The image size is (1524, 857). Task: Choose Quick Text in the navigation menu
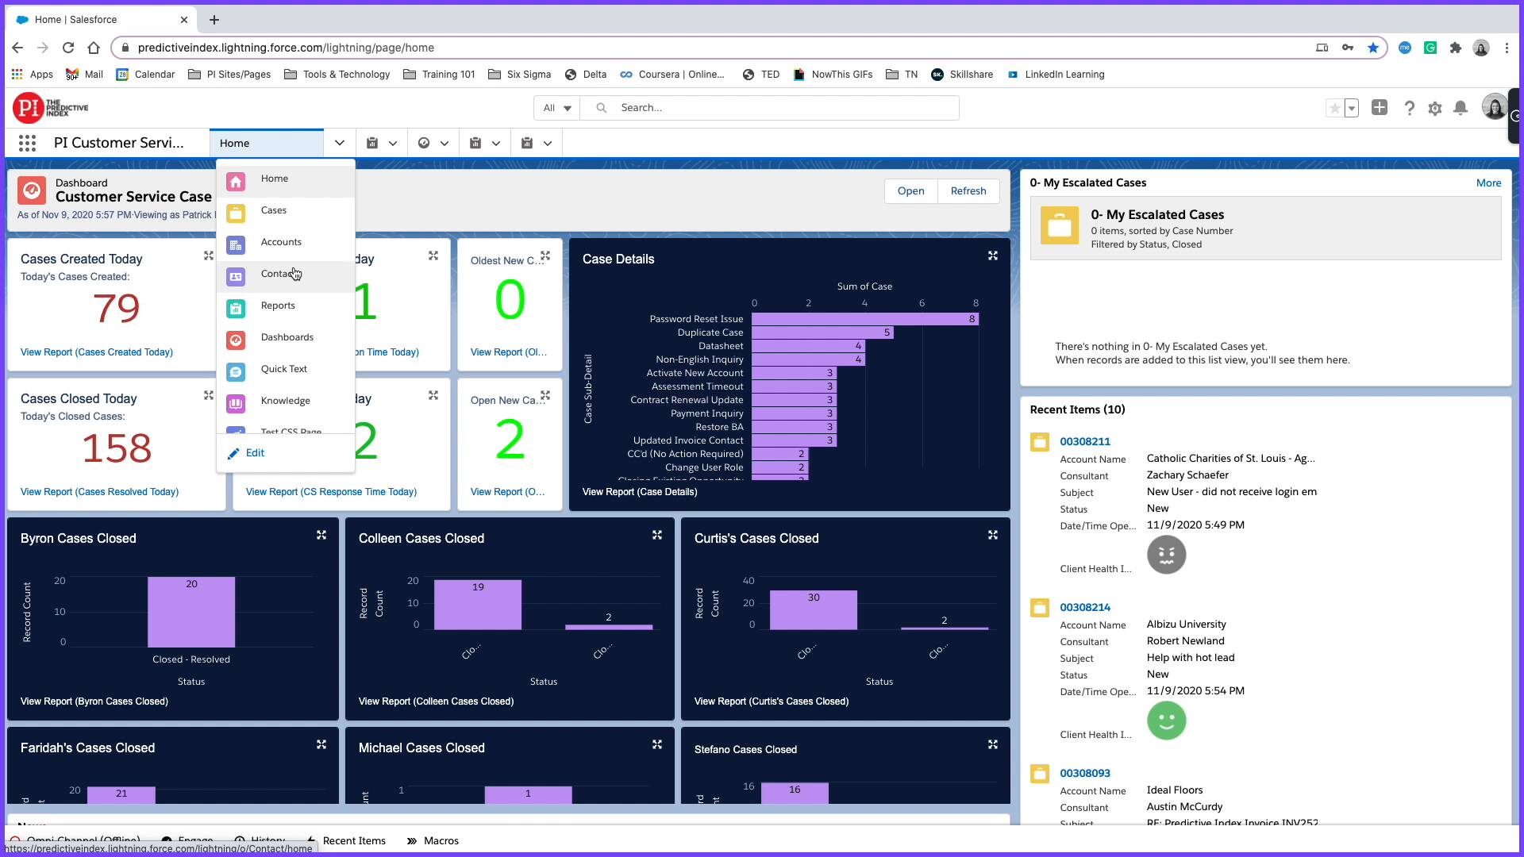(x=286, y=370)
